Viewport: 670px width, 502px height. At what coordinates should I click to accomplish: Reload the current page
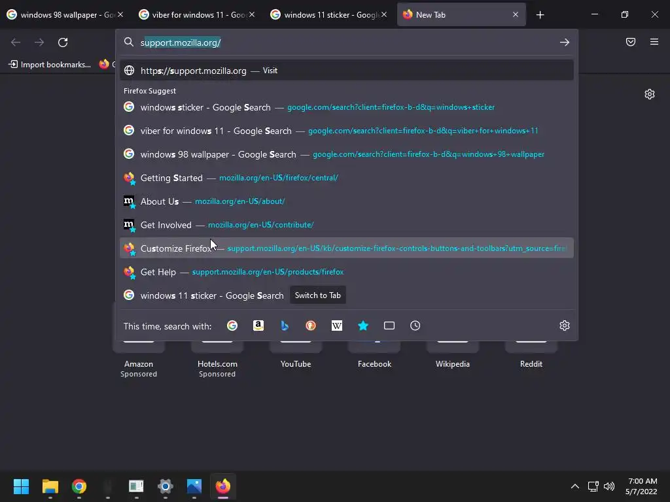click(x=63, y=42)
